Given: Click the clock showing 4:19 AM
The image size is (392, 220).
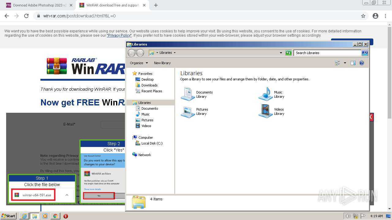Looking at the screenshot, I should (376, 216).
